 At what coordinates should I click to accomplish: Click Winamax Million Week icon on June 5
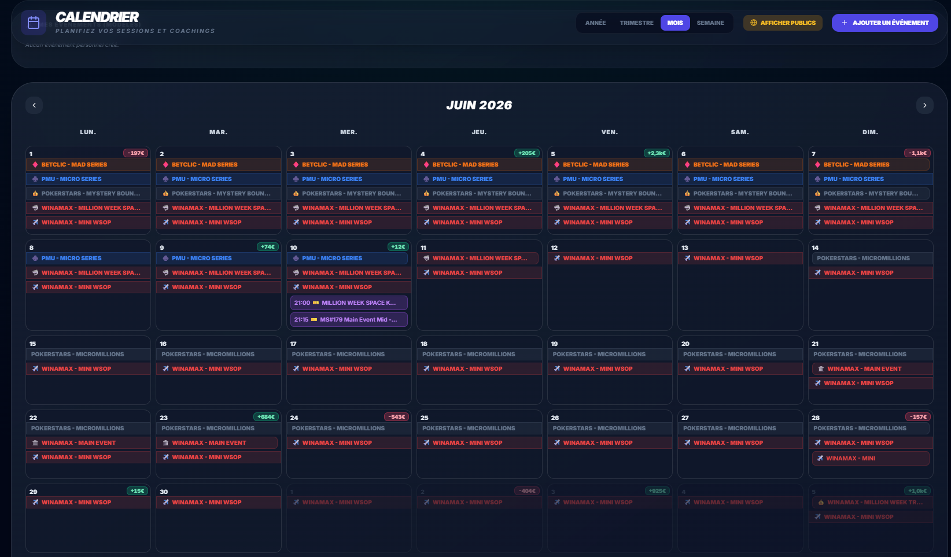557,208
